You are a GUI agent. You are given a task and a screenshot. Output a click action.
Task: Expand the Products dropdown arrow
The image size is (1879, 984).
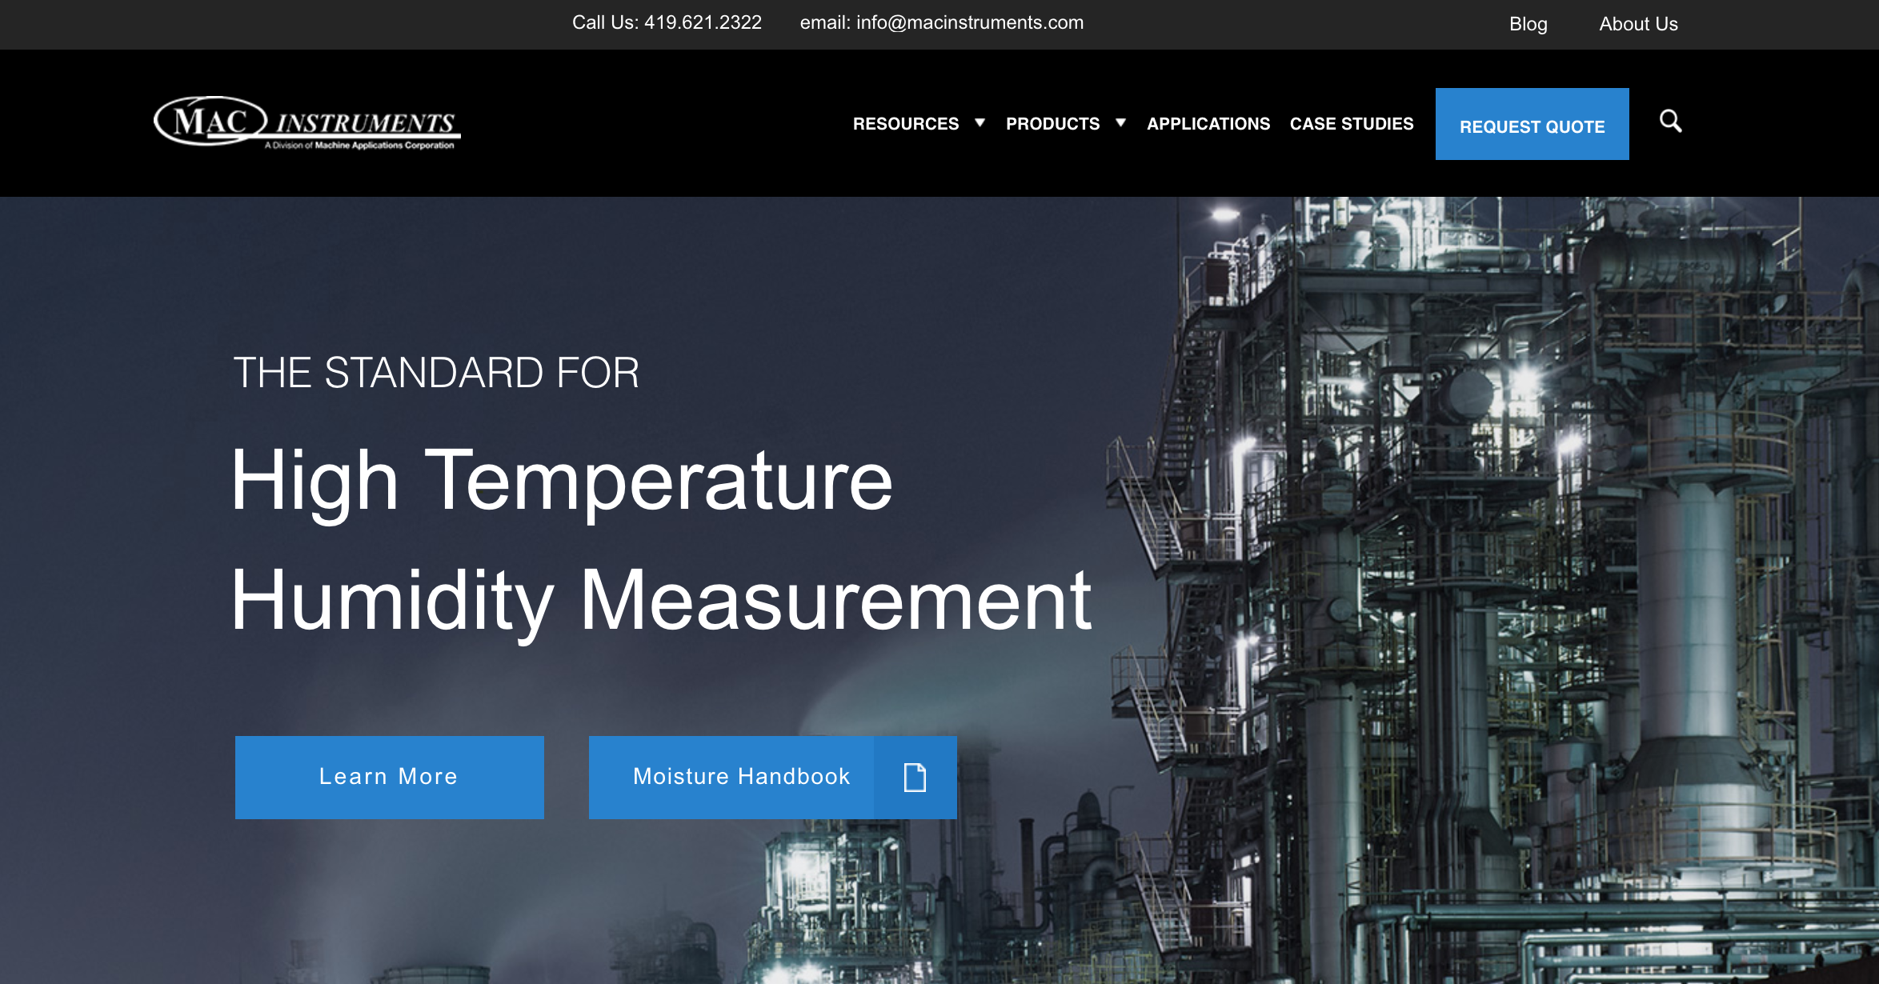pos(1120,122)
